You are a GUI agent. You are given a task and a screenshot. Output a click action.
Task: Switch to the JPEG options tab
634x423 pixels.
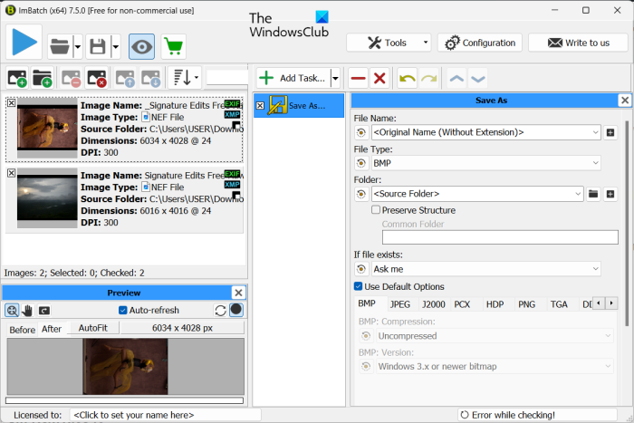click(400, 304)
